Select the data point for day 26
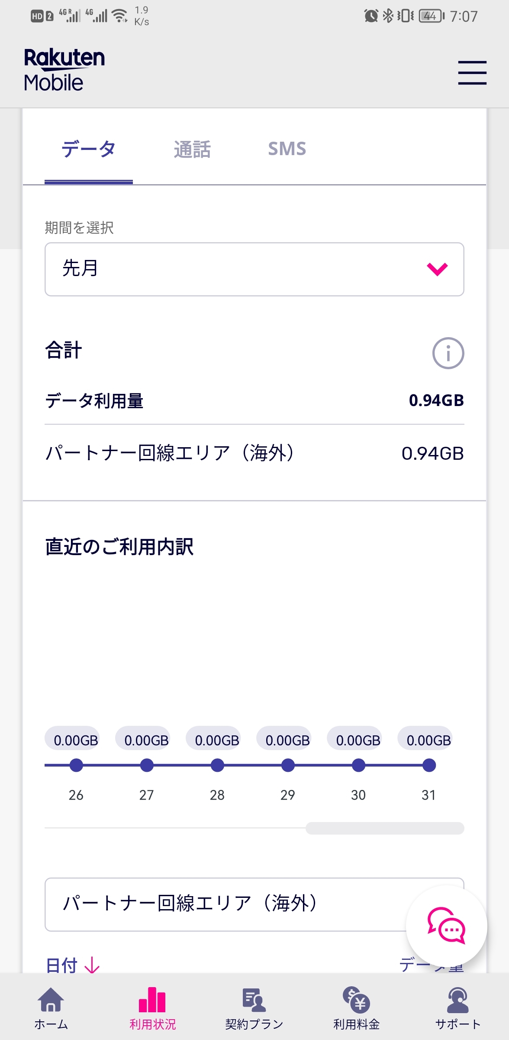Screen dimensions: 509x1040 click(x=76, y=765)
